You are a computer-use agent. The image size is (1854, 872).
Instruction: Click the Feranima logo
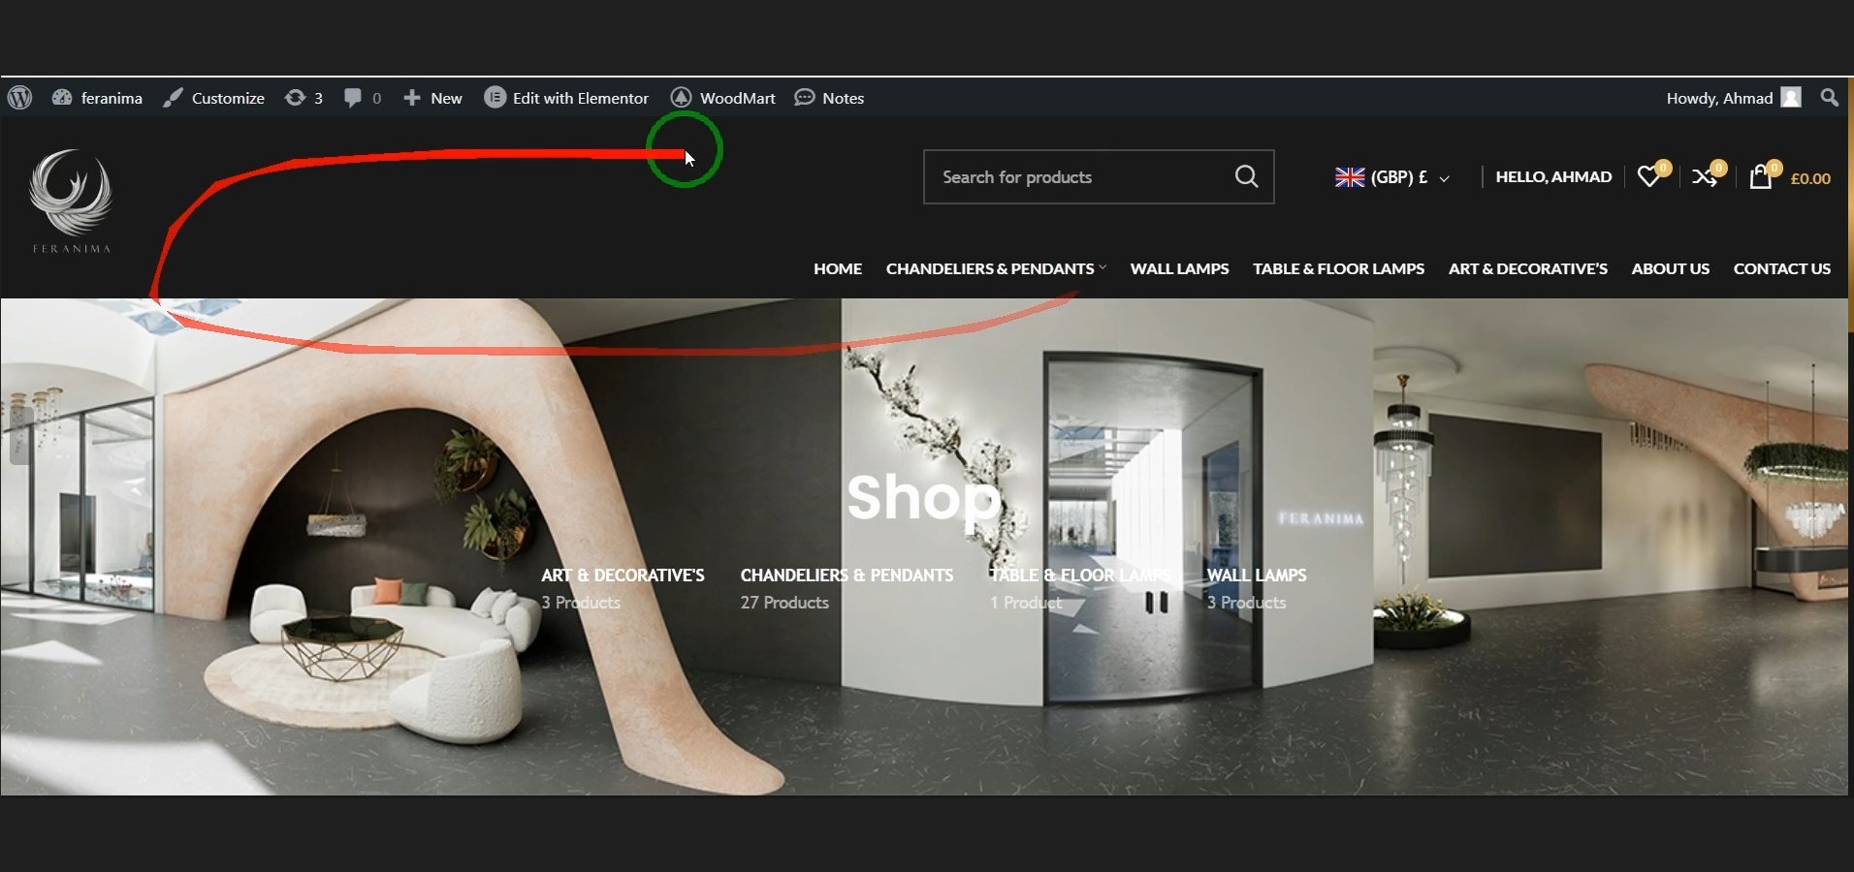[x=71, y=201]
